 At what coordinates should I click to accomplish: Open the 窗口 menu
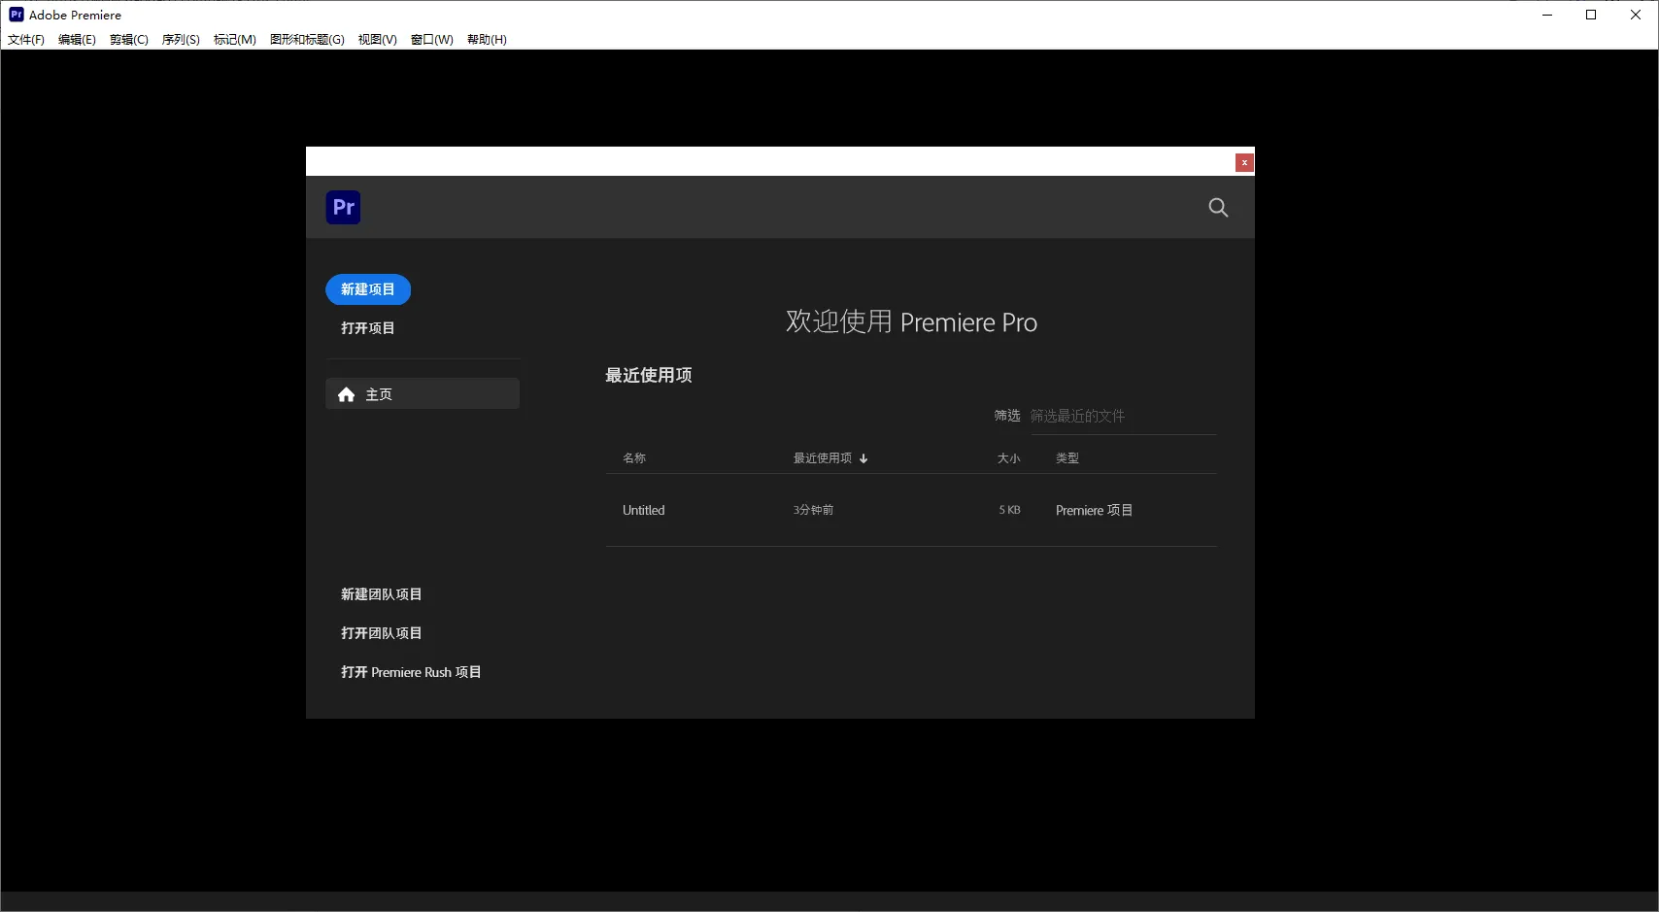[x=430, y=40]
